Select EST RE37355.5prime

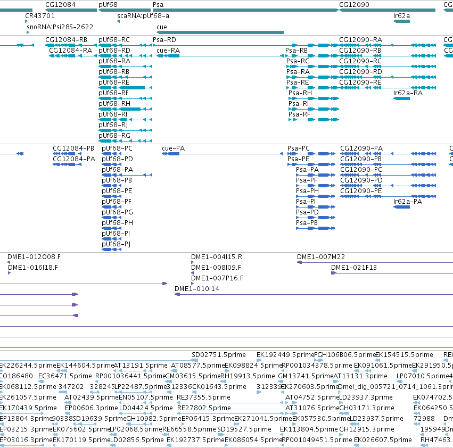point(203,397)
